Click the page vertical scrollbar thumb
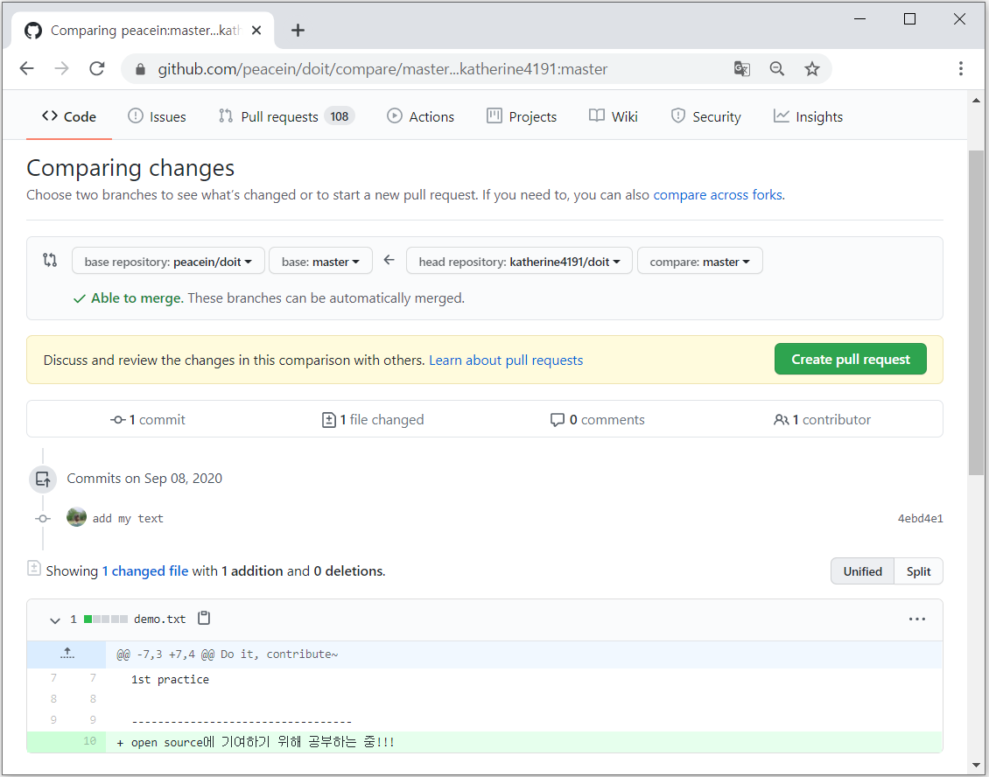The height and width of the screenshot is (777, 989). [x=976, y=313]
